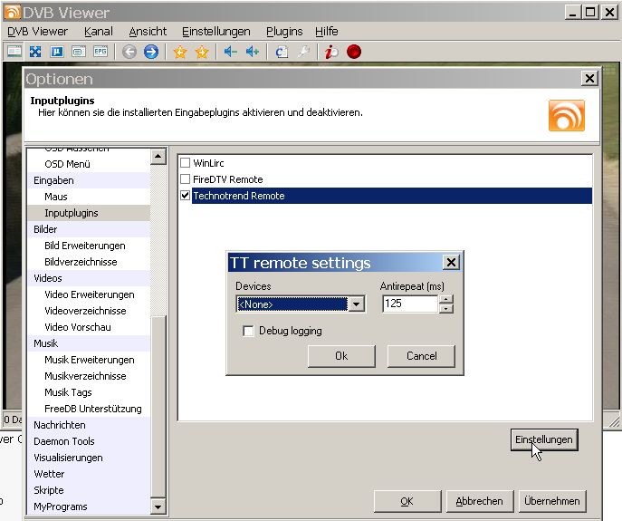622x521 pixels.
Task: Enable the FireDTV Remote checkbox
Action: click(x=186, y=179)
